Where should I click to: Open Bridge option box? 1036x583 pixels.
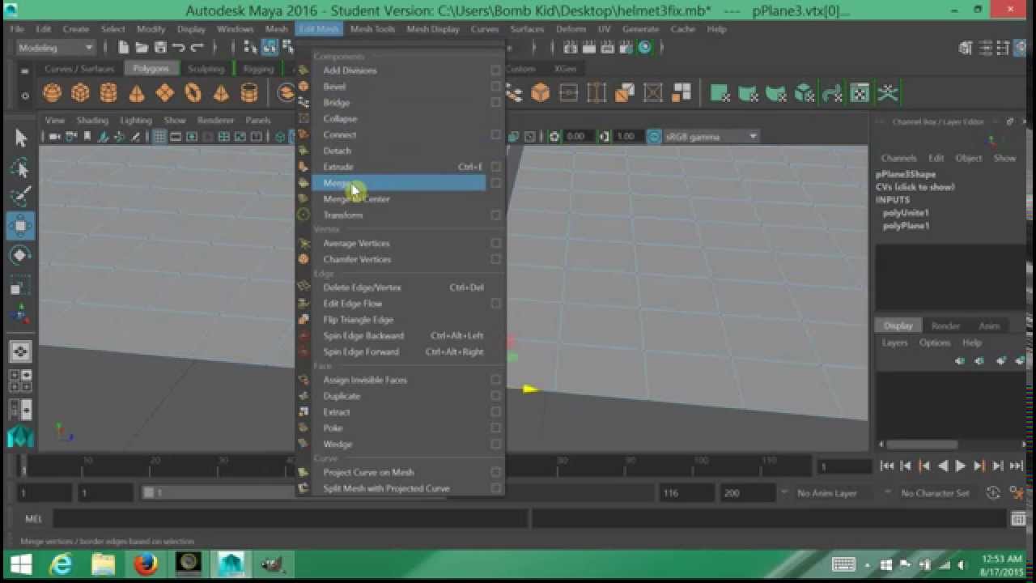(x=495, y=103)
